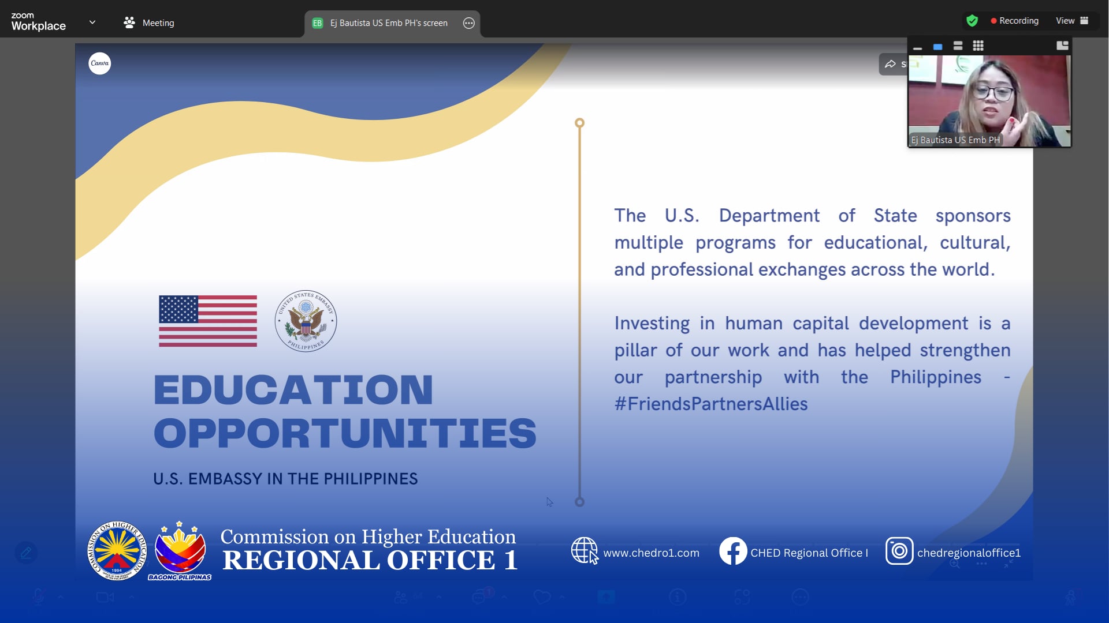Open the shared screen more-options ellipsis
Viewport: 1109px width, 623px height.
click(x=469, y=23)
